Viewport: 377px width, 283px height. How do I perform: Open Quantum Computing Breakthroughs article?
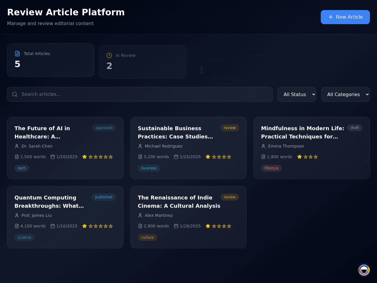click(65, 217)
